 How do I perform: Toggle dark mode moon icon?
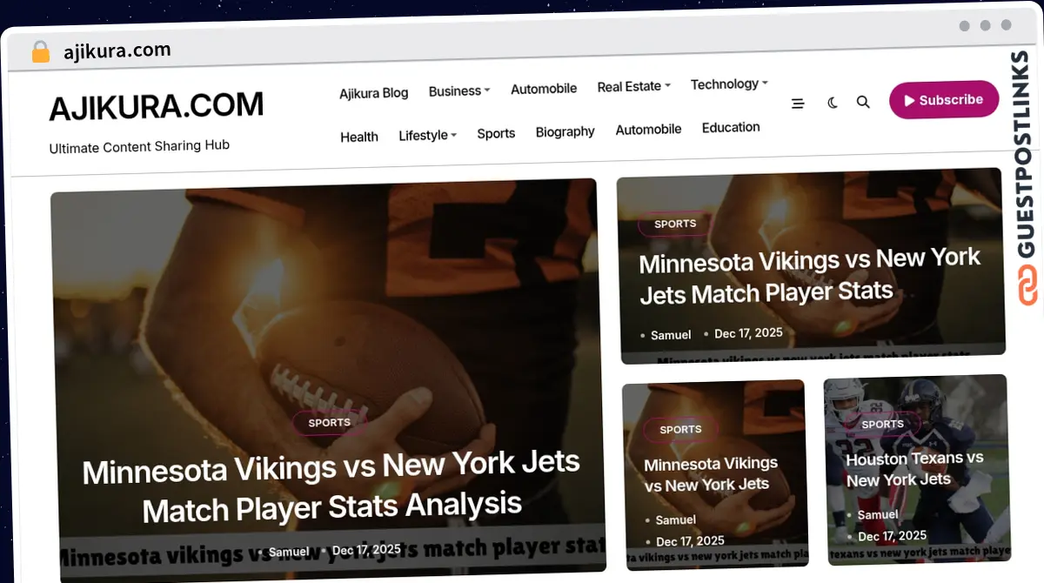point(833,103)
